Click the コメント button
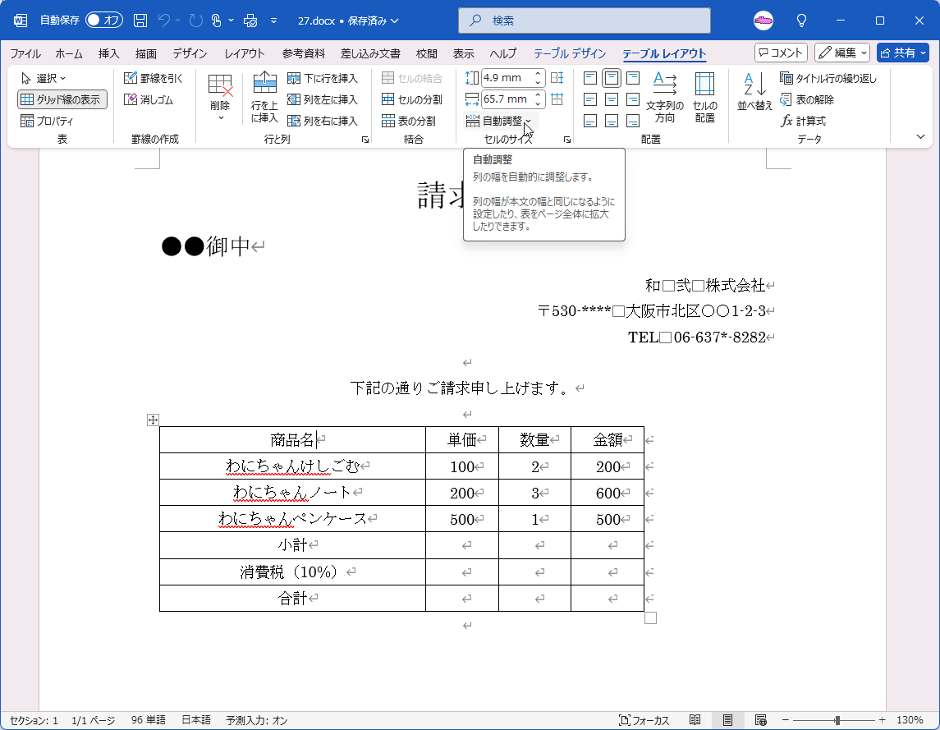Screen dimensions: 940x730 click(x=781, y=53)
